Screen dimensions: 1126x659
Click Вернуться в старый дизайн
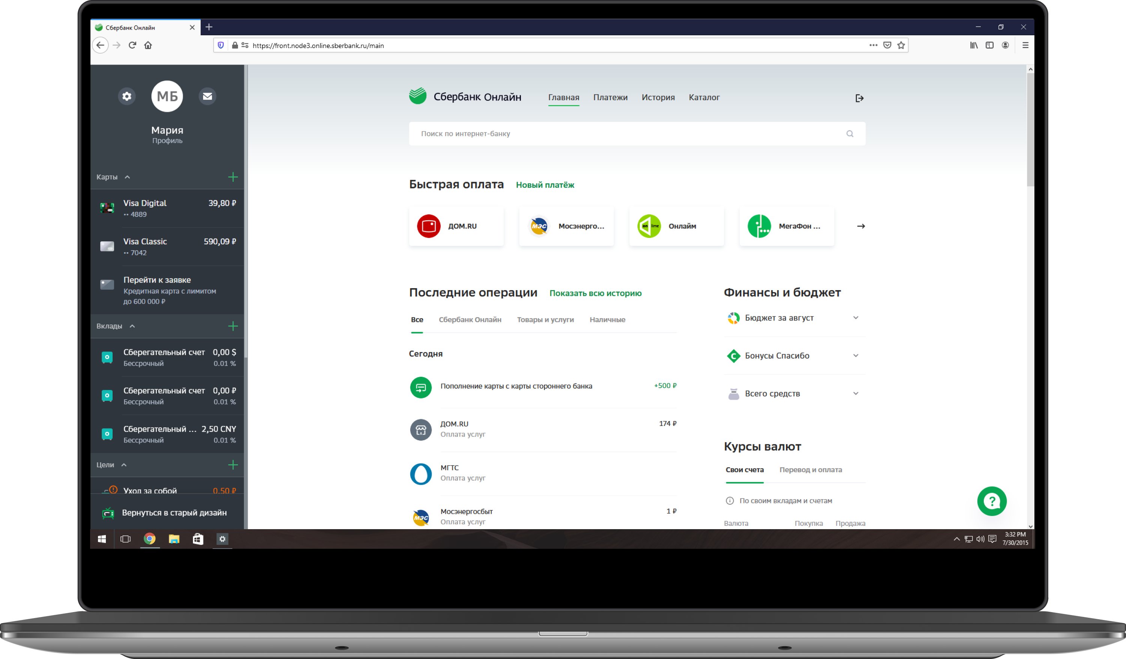[167, 513]
